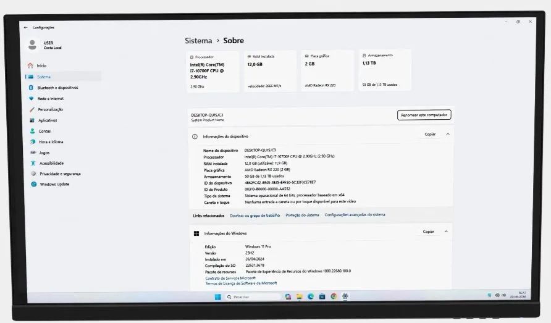Screen dimensions: 551x323
Task: Open Microsoft Edge from taskbar
Action: pos(311,296)
